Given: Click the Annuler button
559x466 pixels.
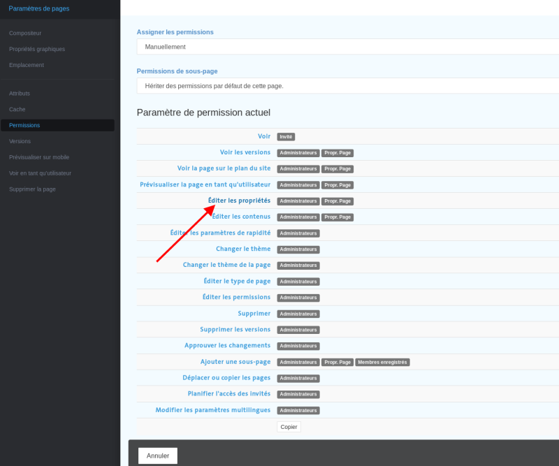Looking at the screenshot, I should 158,456.
